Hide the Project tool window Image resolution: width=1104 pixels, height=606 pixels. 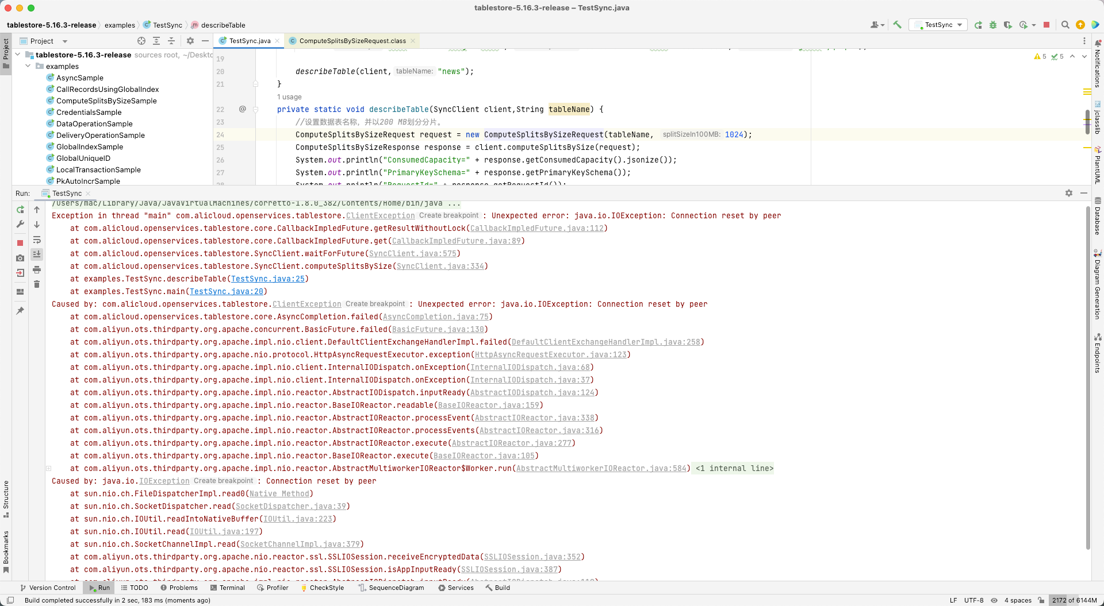(205, 41)
